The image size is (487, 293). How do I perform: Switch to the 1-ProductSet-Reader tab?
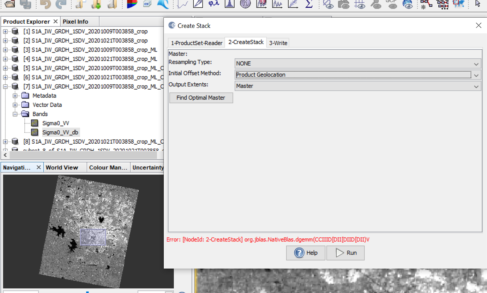coord(197,43)
